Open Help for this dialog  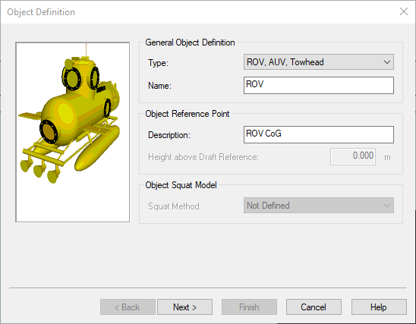tap(379, 307)
